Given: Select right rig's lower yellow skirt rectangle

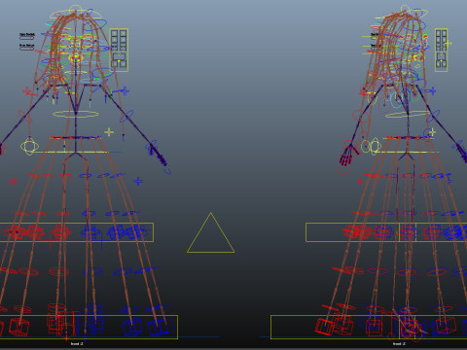Looking at the screenshot, I should [369, 327].
